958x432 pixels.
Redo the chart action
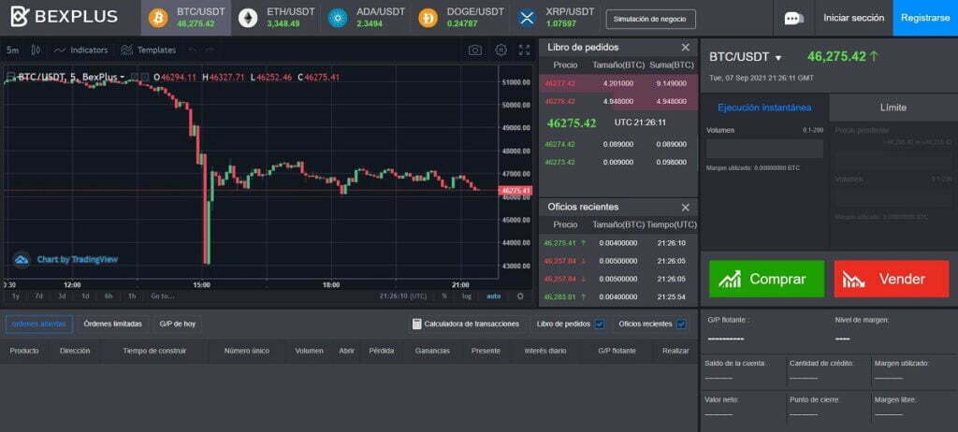coord(210,50)
